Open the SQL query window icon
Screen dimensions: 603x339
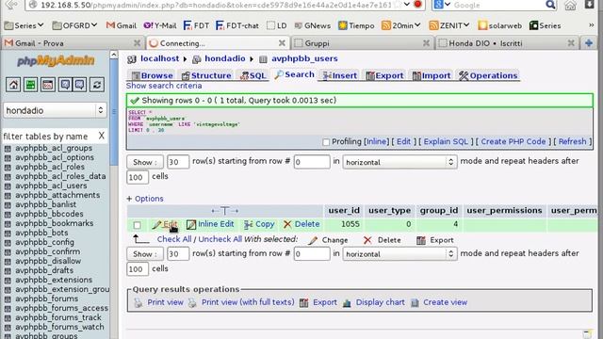coord(48,85)
